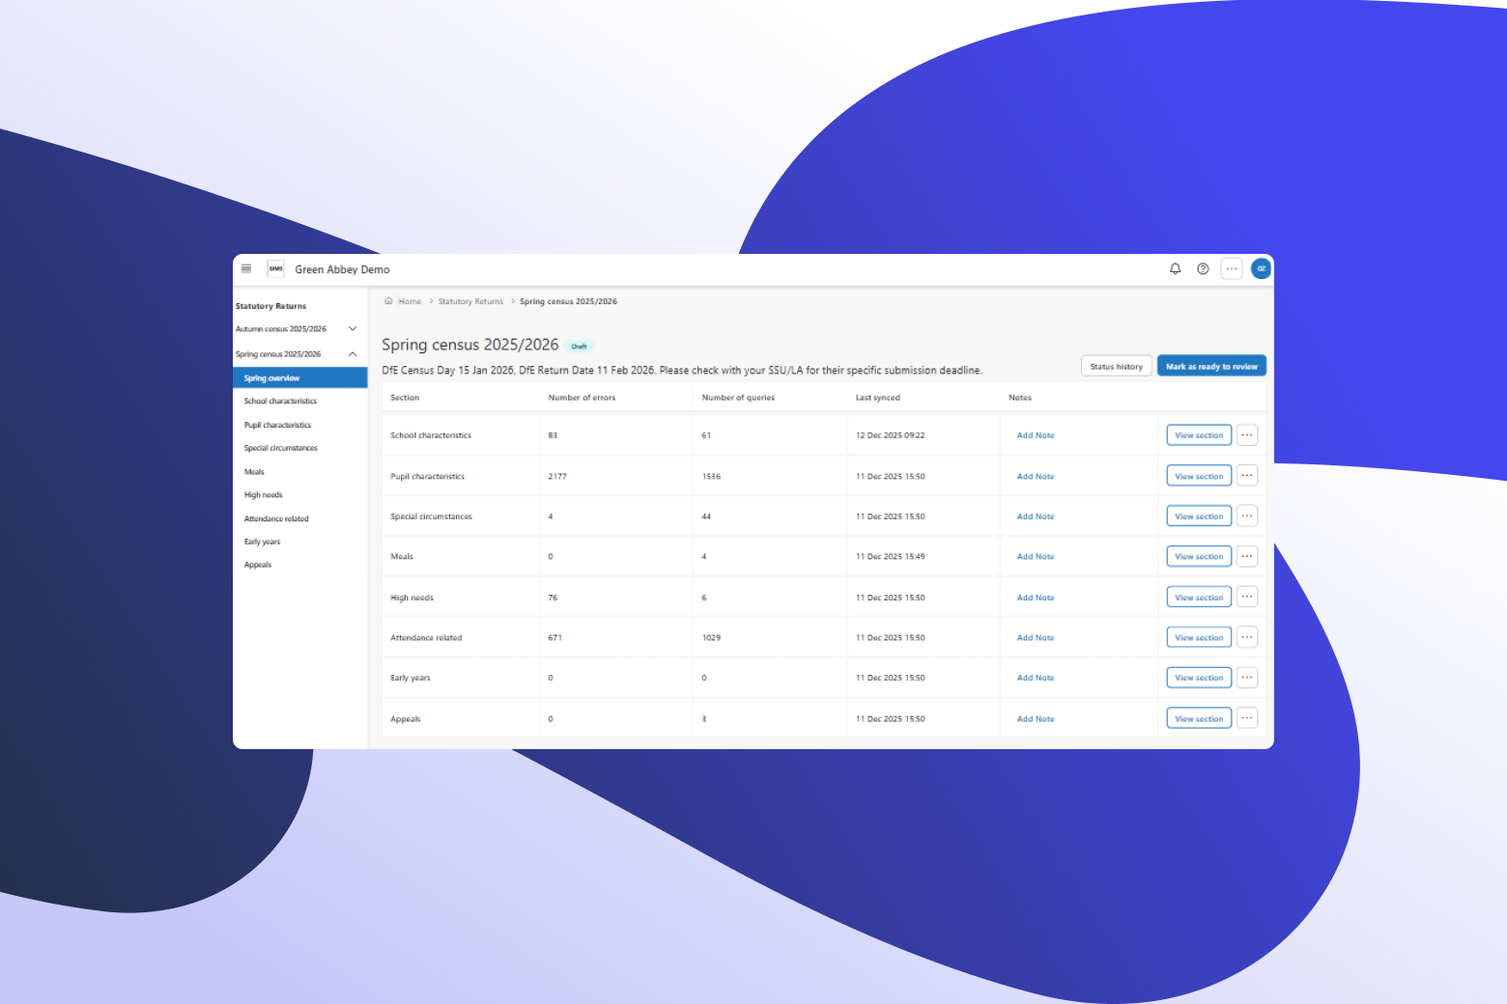Select Pupil characteristics in the sidebar
This screenshot has width=1507, height=1004.
(x=277, y=425)
